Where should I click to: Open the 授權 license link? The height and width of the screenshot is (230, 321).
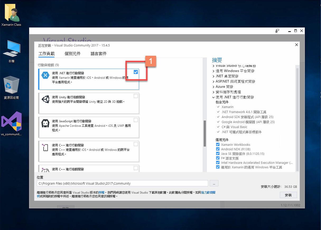101,193
